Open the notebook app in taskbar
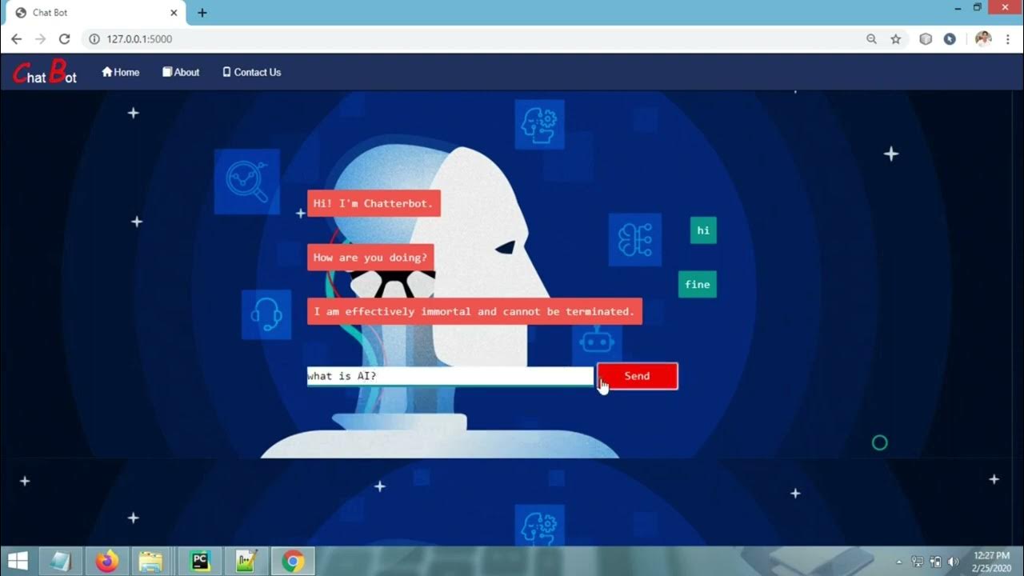This screenshot has width=1024, height=576. tap(60, 562)
